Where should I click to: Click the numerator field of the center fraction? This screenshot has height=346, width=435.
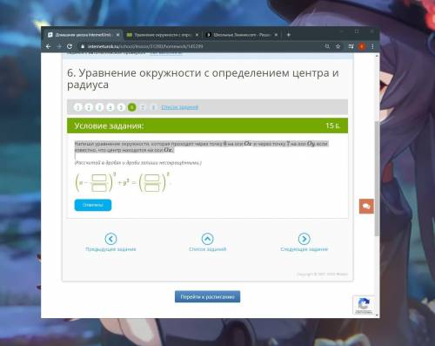(99, 178)
